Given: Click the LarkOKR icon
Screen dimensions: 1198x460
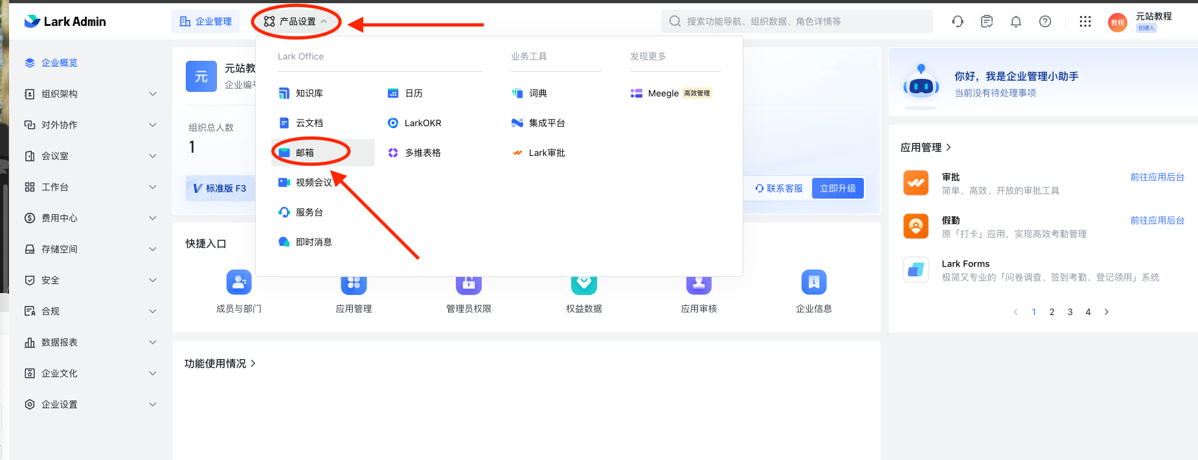Looking at the screenshot, I should click(393, 123).
